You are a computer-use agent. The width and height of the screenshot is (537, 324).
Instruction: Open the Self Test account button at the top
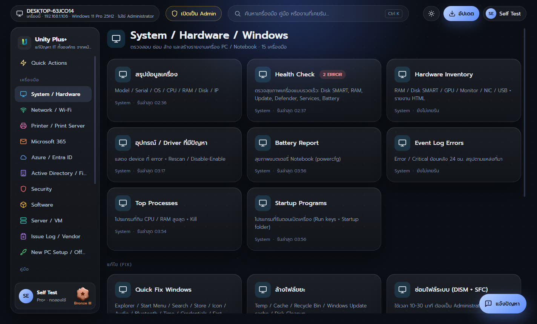coord(505,14)
